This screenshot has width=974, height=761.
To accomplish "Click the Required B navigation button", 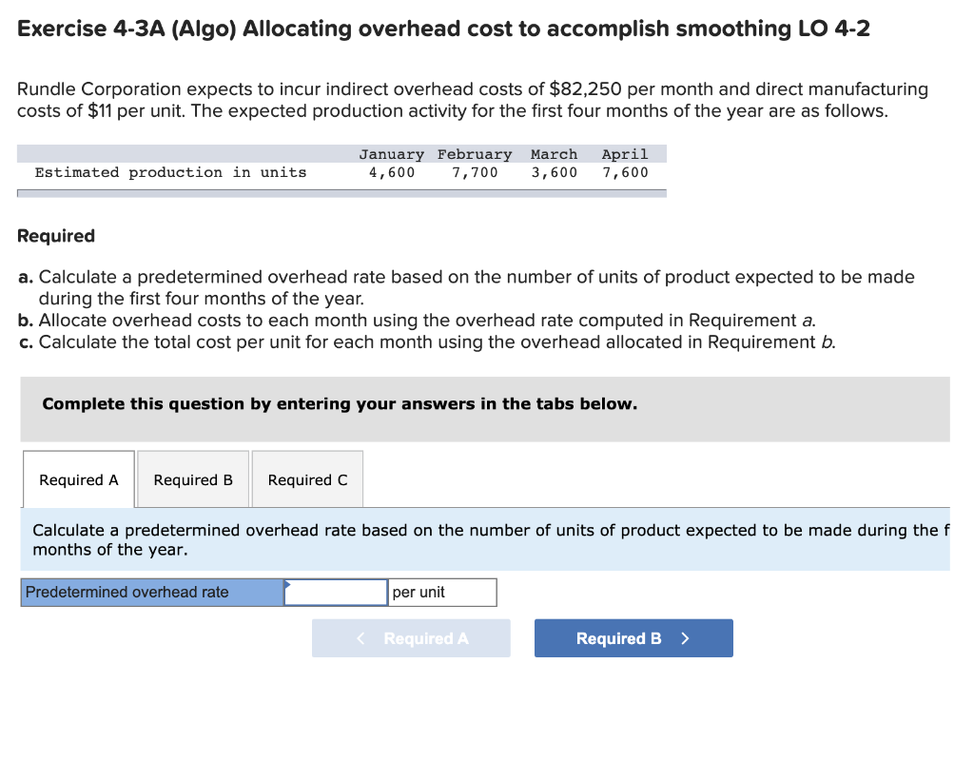I will coord(633,637).
